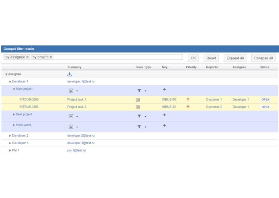Open filter dropdown arrow in Best project row
Screen dimensions: 279x198
(145, 116)
